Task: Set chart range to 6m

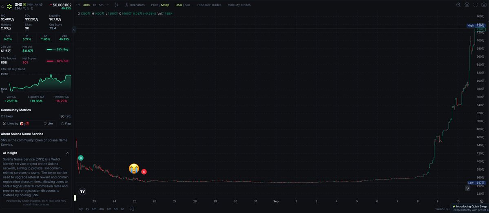Action: (94, 209)
